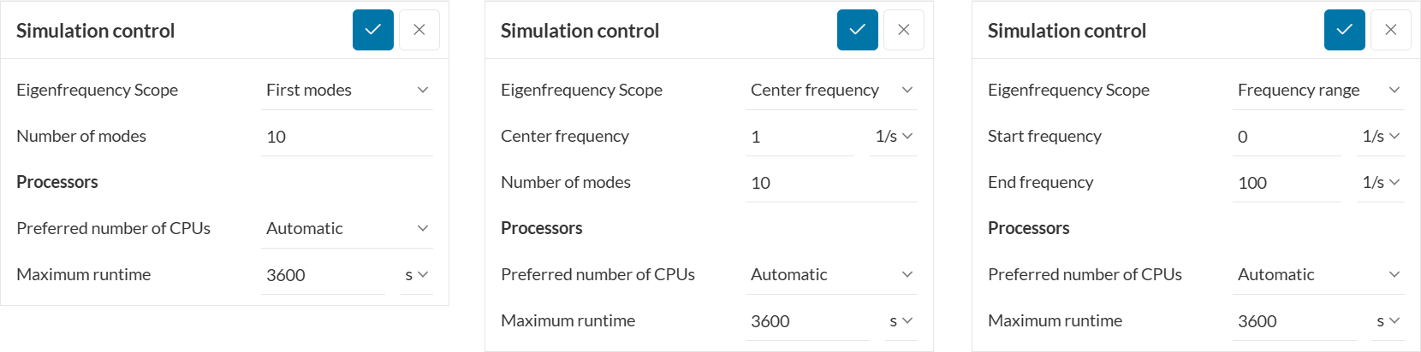
Task: Click the Start frequency input field
Action: coord(1286,137)
